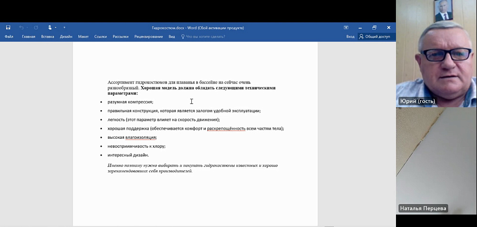Open the Вставка ribbon tab
Screen dimensions: 477x227
48,36
